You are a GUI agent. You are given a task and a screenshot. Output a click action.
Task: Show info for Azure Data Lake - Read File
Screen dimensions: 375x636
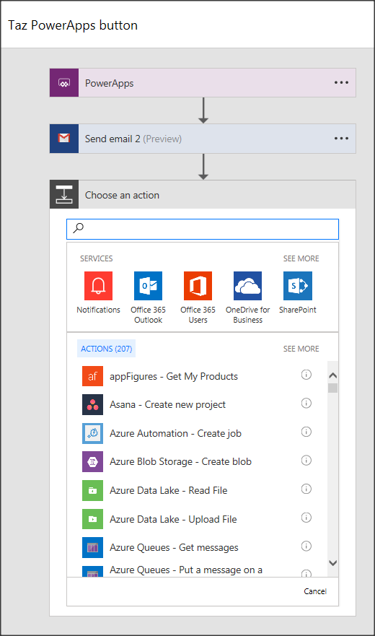[x=306, y=489]
